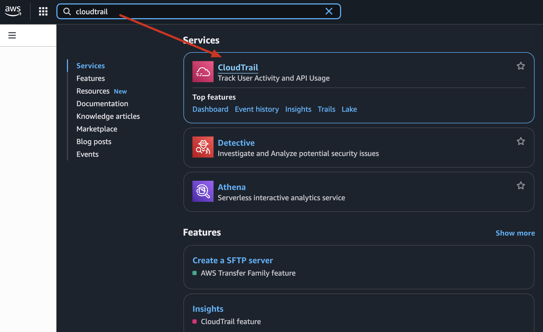Click the Athena service icon
543x332 pixels.
tap(203, 191)
